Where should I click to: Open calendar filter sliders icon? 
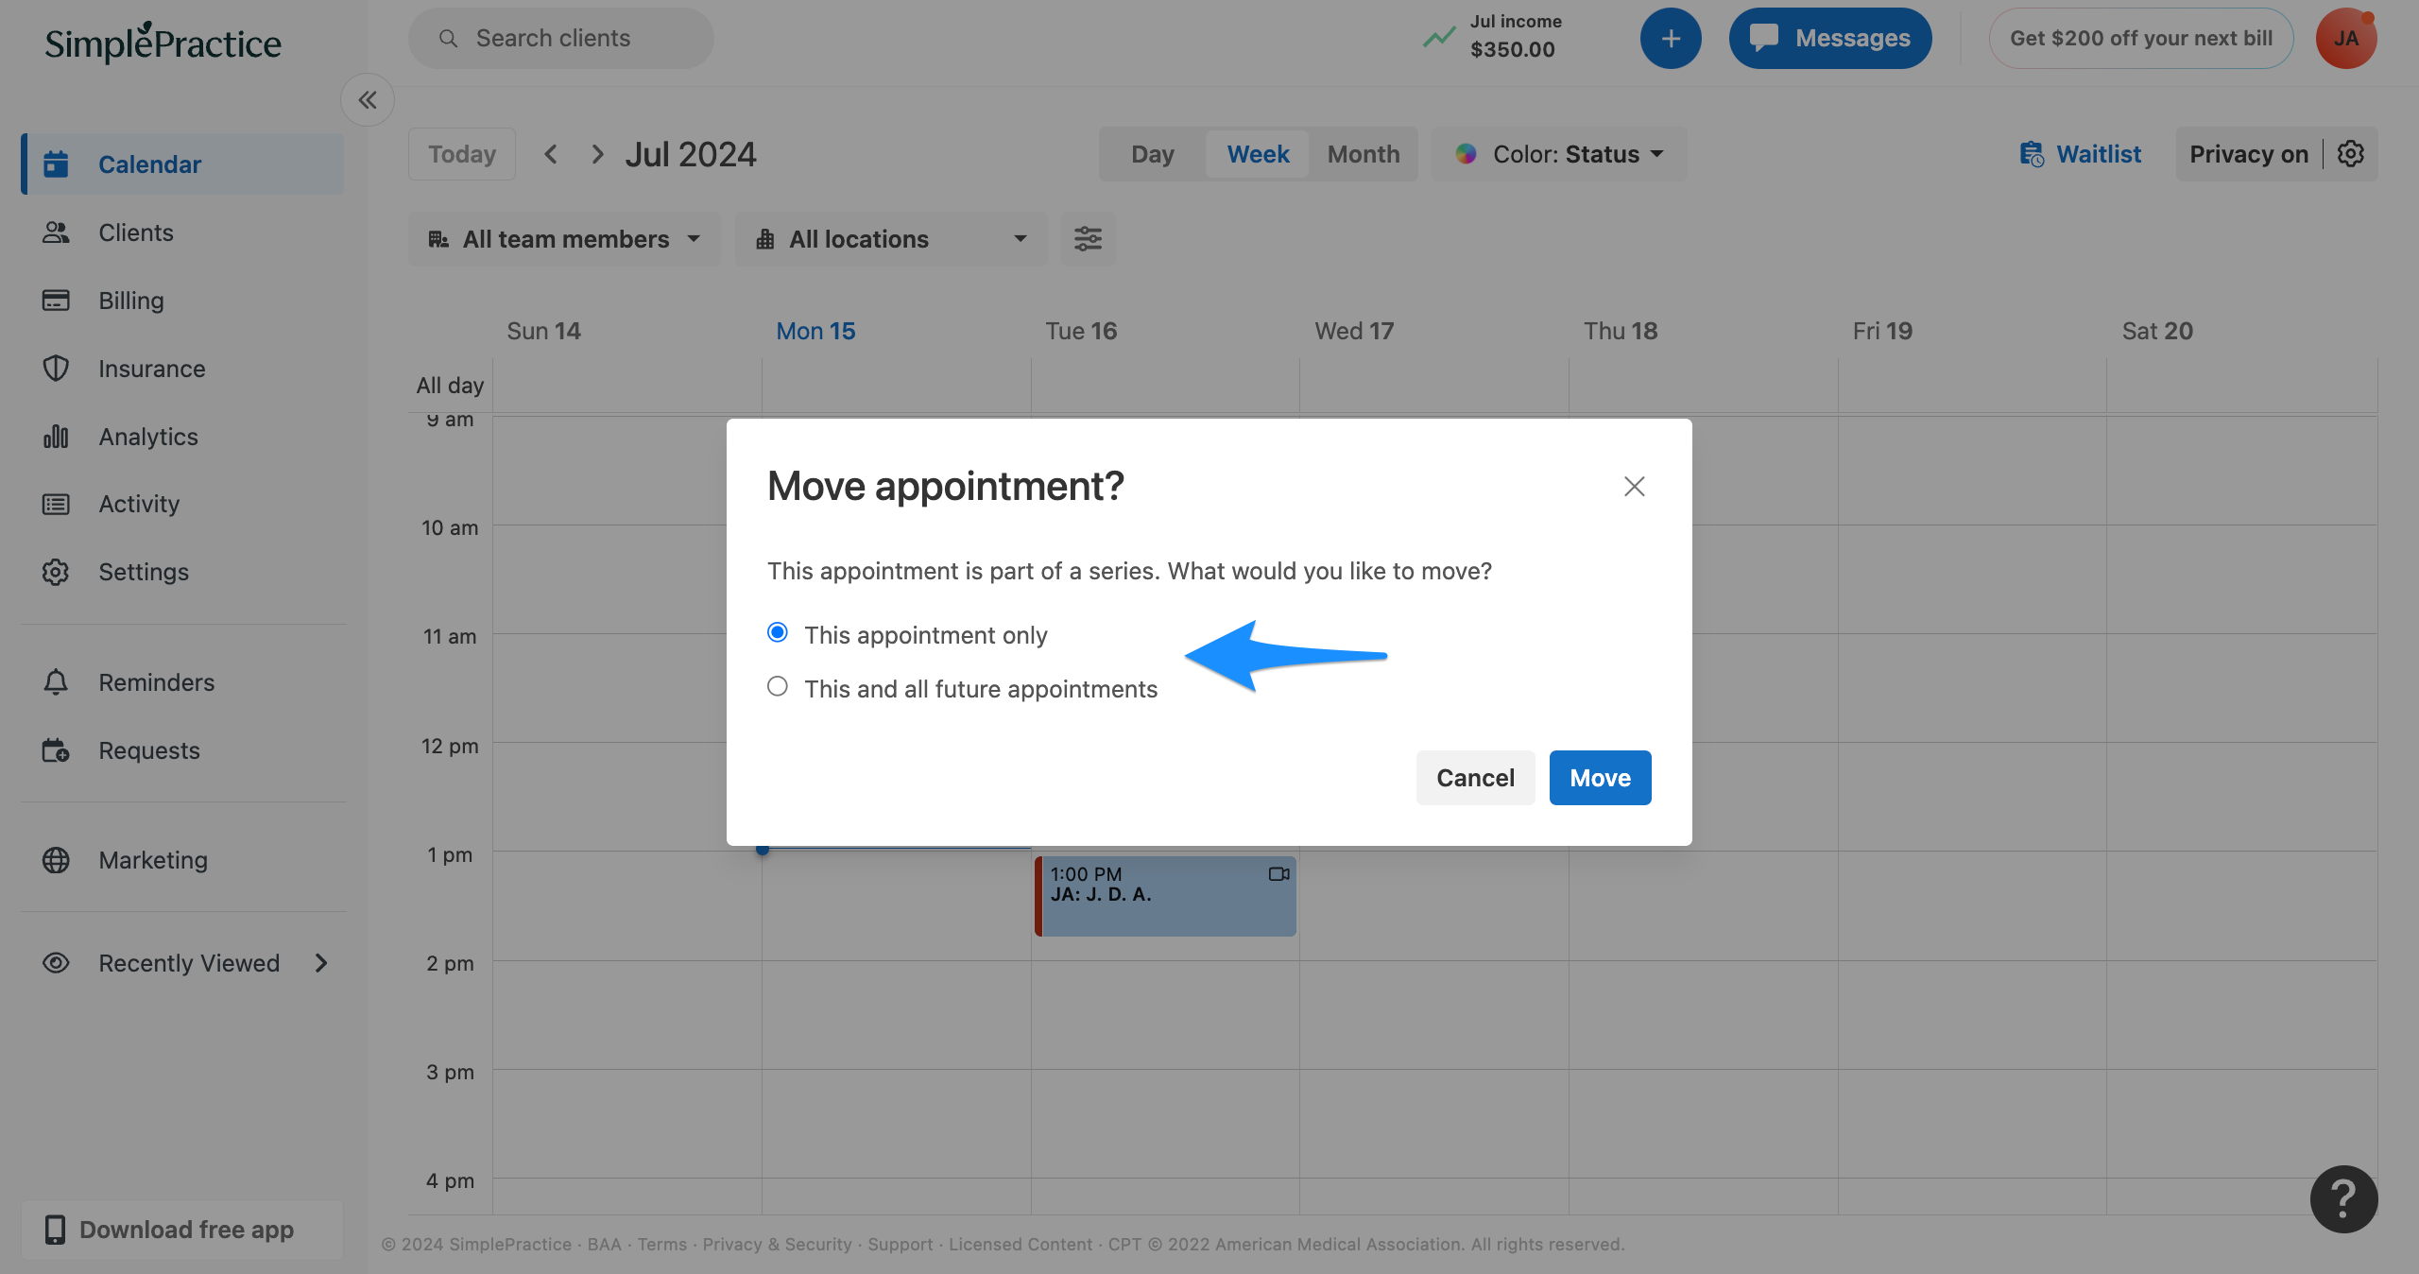[x=1088, y=239]
